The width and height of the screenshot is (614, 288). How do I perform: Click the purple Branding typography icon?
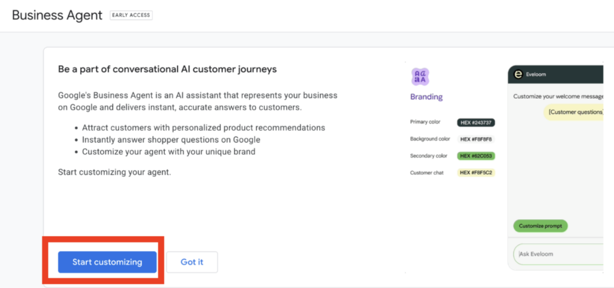(420, 77)
